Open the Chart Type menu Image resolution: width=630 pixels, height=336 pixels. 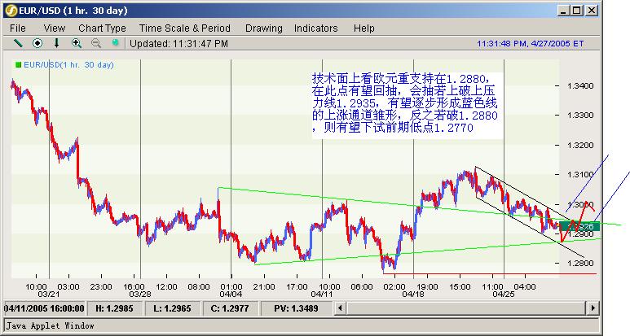tap(102, 28)
